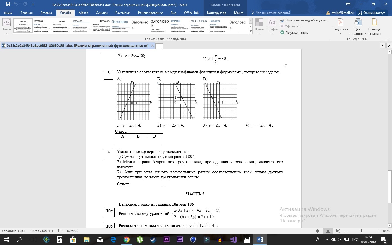Screen dimensions: 392x245
Task: Click the new document tab button
Action: tap(159, 46)
